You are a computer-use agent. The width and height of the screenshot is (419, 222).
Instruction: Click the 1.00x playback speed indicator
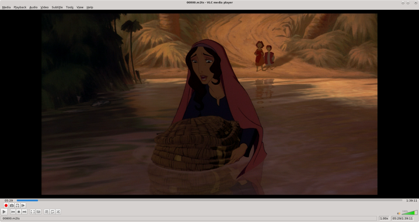(x=384, y=218)
